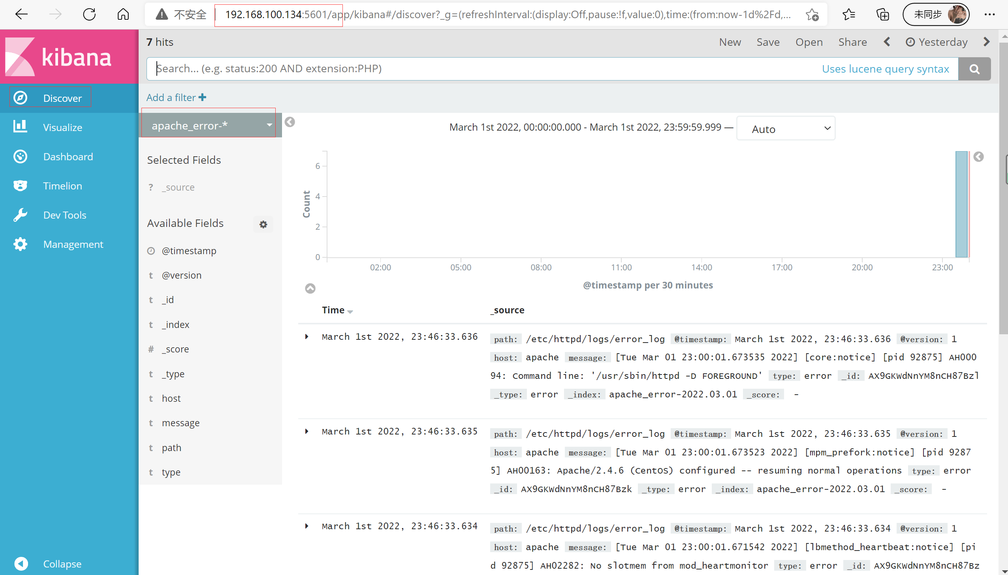Click the search magnifier button
The image size is (1008, 575).
[974, 69]
